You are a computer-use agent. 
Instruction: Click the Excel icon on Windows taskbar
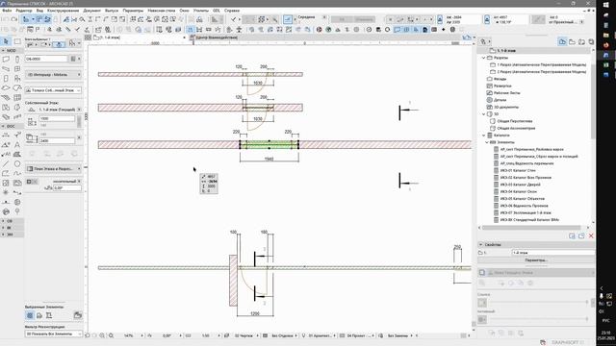coord(605,64)
